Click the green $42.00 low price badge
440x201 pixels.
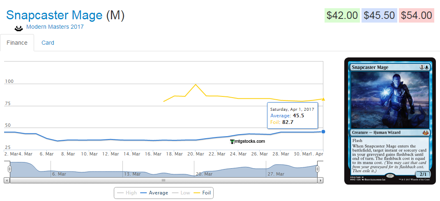coord(342,16)
